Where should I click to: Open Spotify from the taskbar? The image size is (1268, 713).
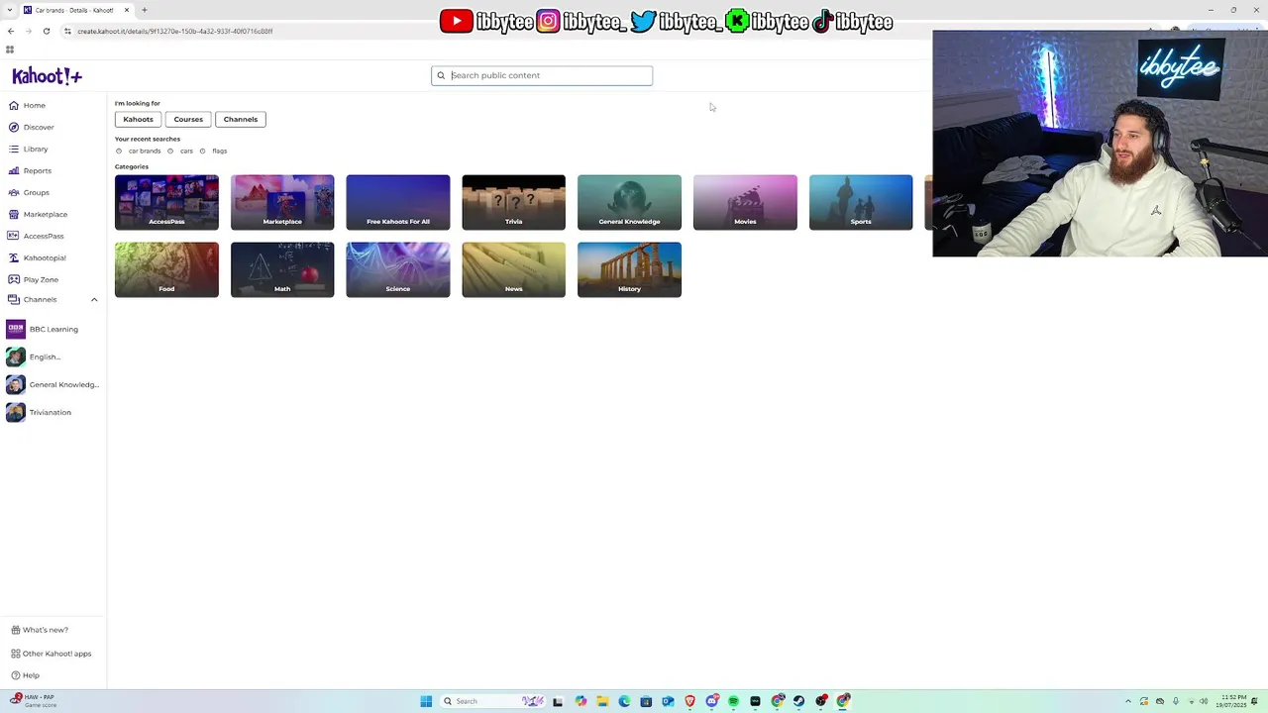click(x=733, y=701)
